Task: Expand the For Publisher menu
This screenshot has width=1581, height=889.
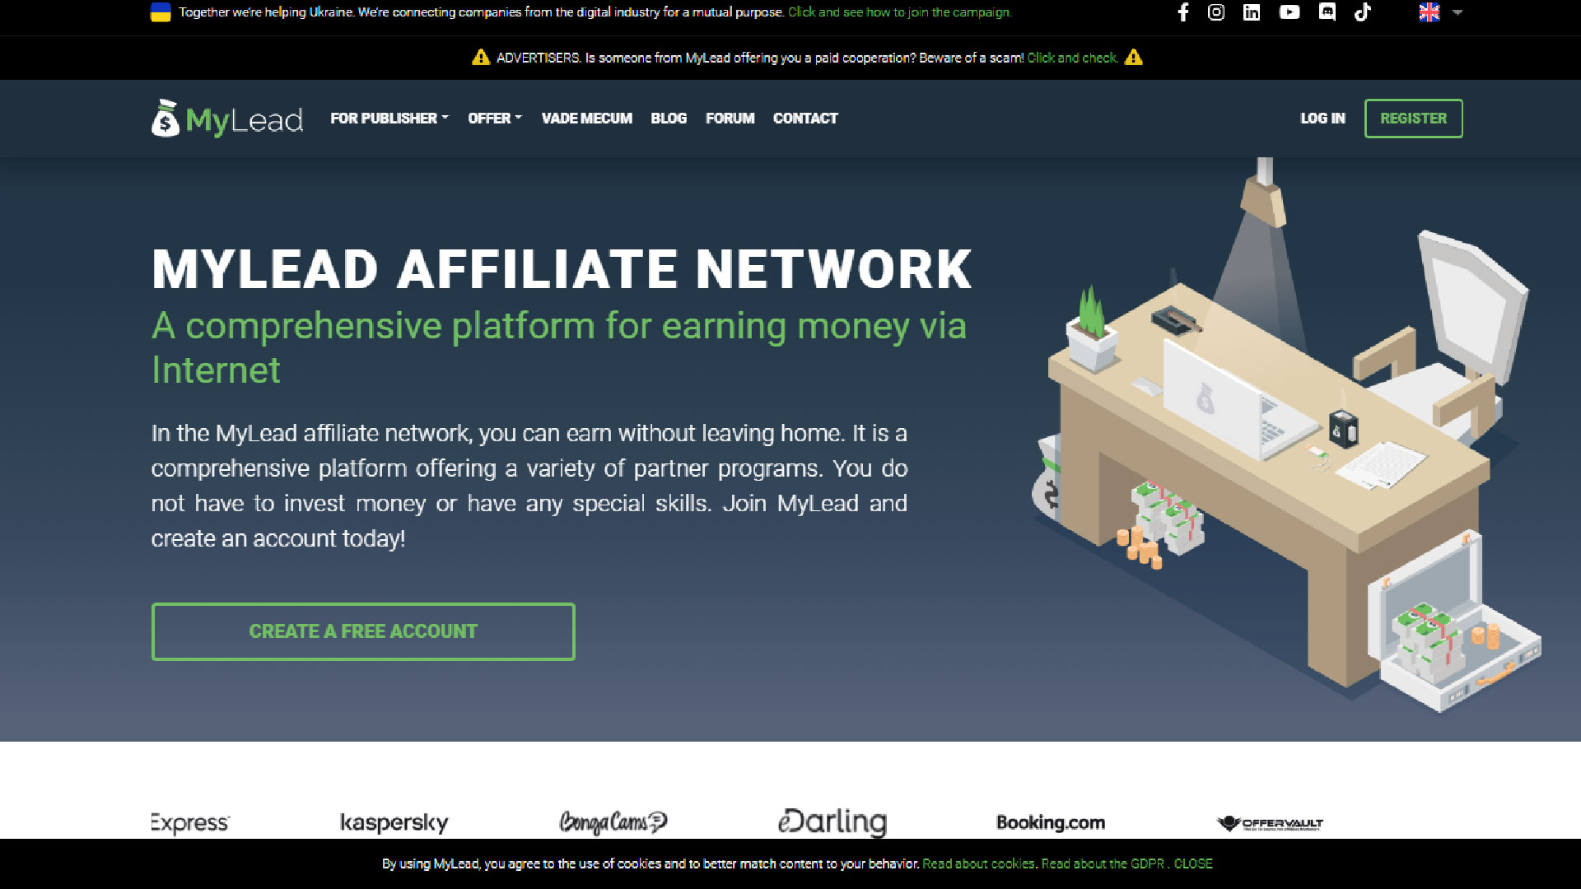Action: [x=389, y=119]
